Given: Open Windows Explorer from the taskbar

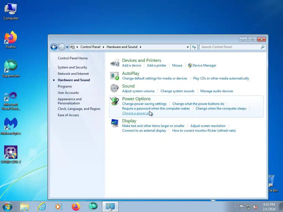Looking at the screenshot, I should coord(25,206).
